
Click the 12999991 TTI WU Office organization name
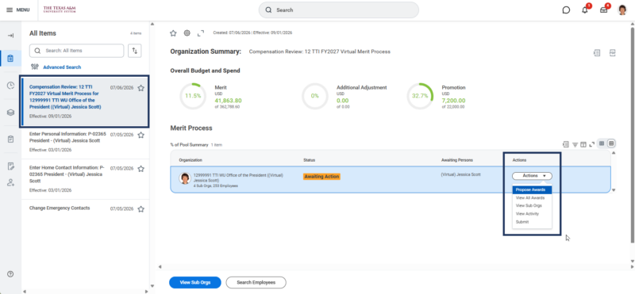[239, 178]
